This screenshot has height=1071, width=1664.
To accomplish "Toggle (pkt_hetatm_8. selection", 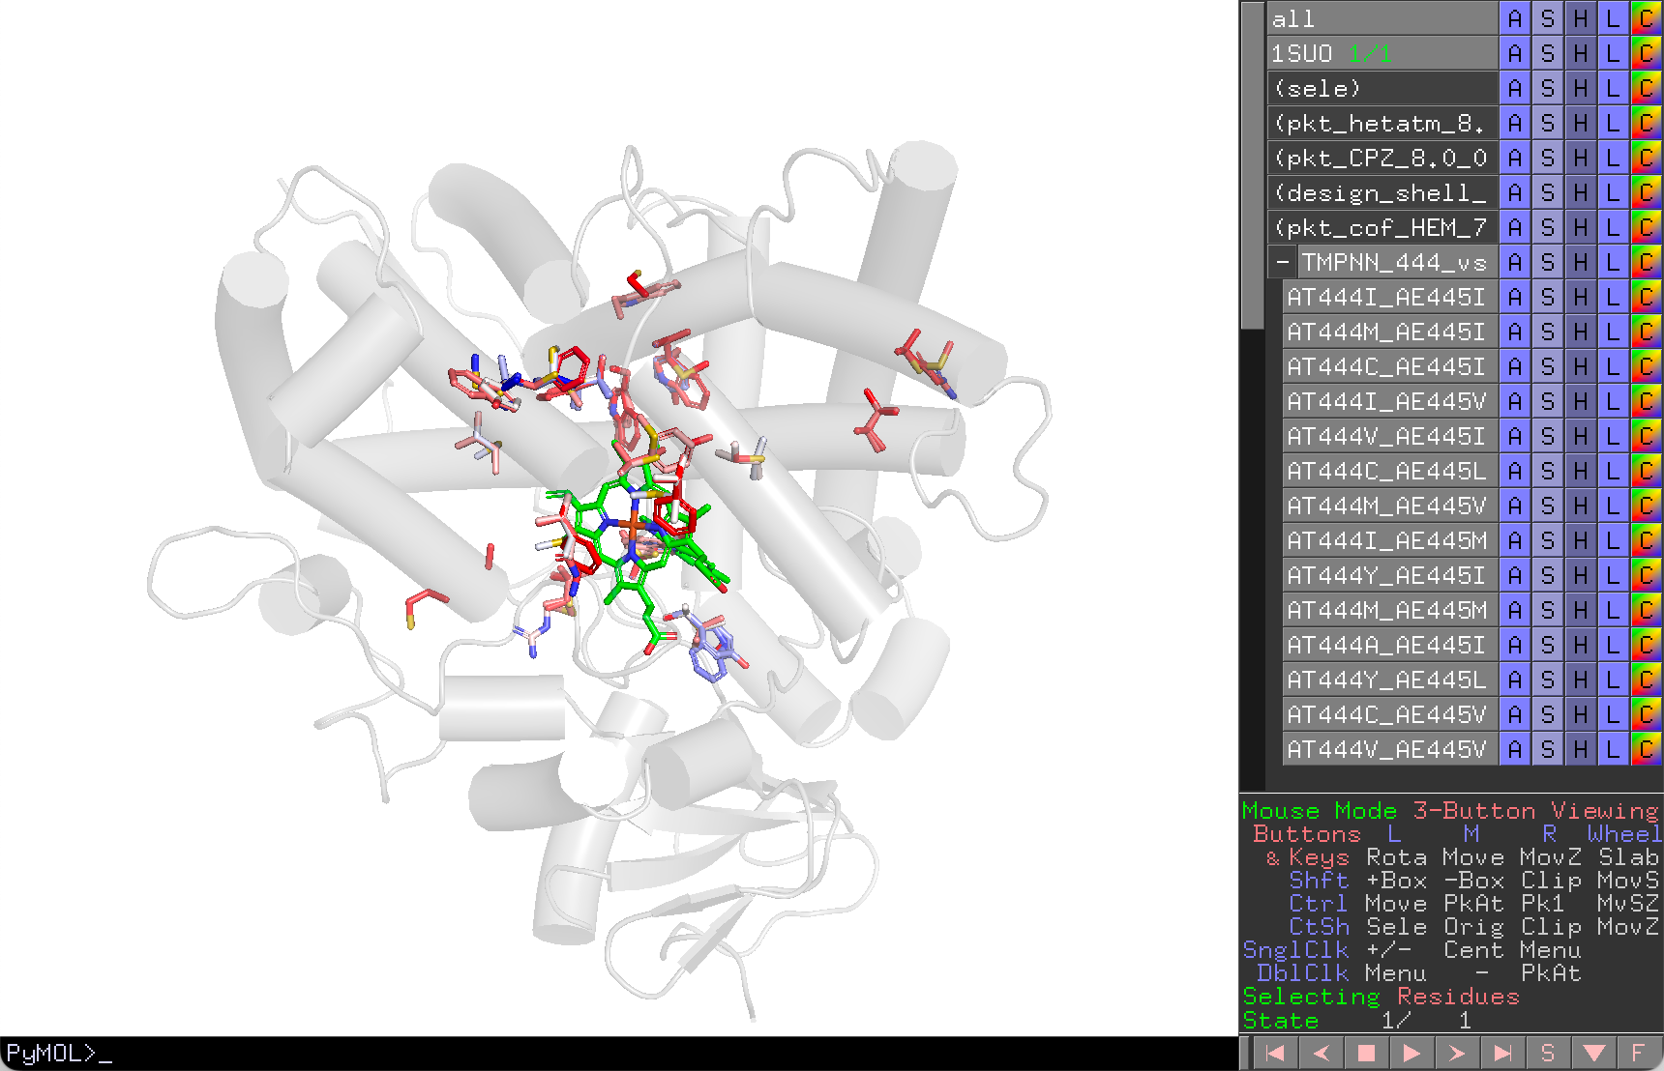I will tap(1382, 123).
